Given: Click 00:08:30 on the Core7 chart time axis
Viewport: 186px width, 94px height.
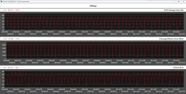Looking at the screenshot, I should 102,91.
